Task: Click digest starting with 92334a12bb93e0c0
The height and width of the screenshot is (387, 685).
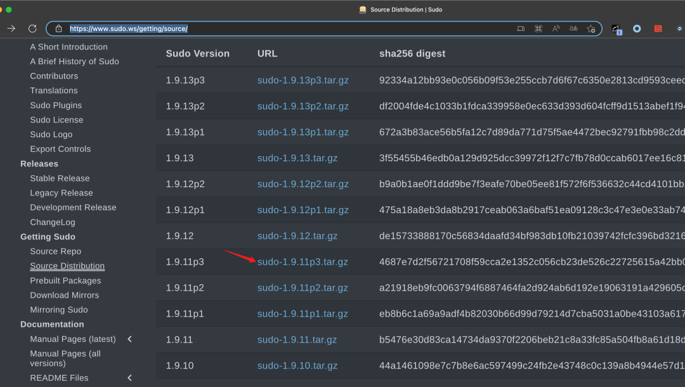Action: tap(532, 81)
